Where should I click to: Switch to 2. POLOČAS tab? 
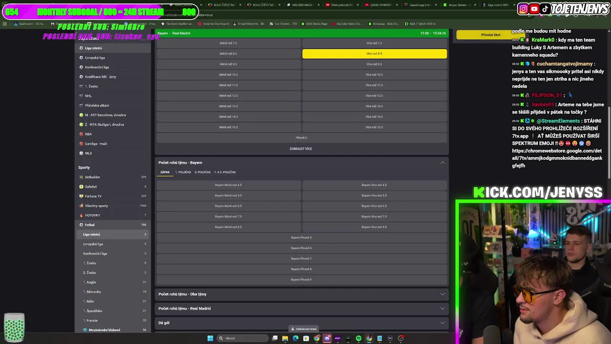pyautogui.click(x=202, y=172)
